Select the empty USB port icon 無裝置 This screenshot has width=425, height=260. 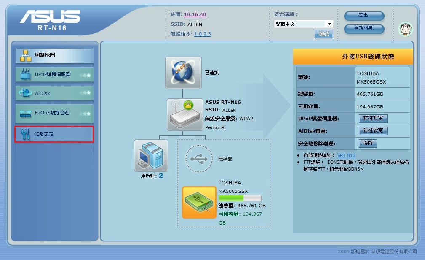click(199, 159)
